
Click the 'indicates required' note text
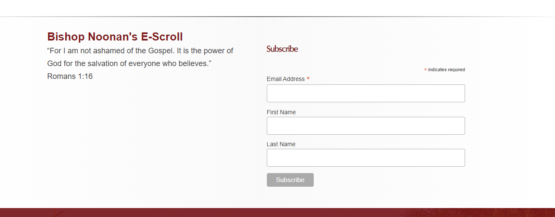click(446, 69)
